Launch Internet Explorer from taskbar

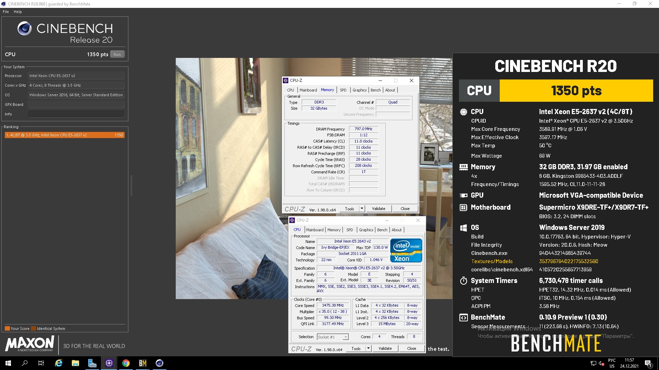(59, 363)
